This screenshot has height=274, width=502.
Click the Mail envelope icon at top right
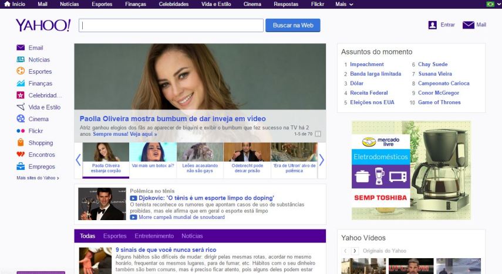[x=468, y=25]
